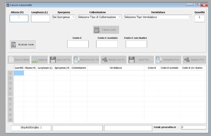Click the Verniciatura grid column header
Viewport: 211px width, 136px height.
click(x=115, y=68)
